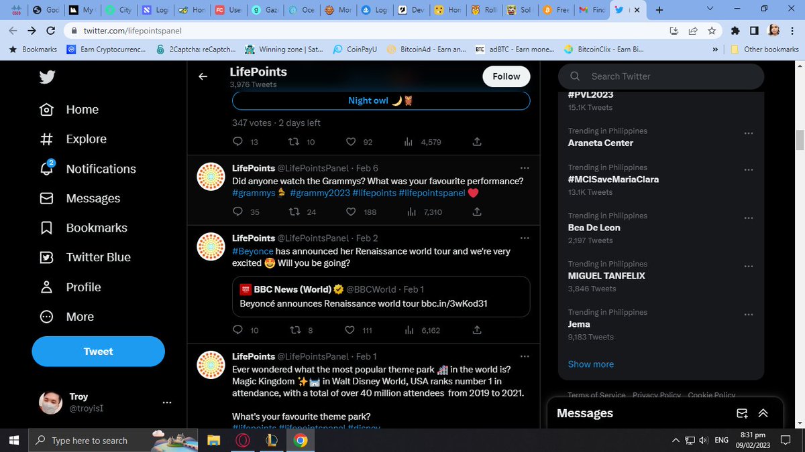Open Twitter Blue in sidebar
Image resolution: width=805 pixels, height=452 pixels.
click(86, 257)
